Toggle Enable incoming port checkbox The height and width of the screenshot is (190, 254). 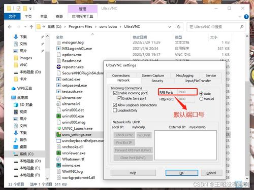click(115, 93)
